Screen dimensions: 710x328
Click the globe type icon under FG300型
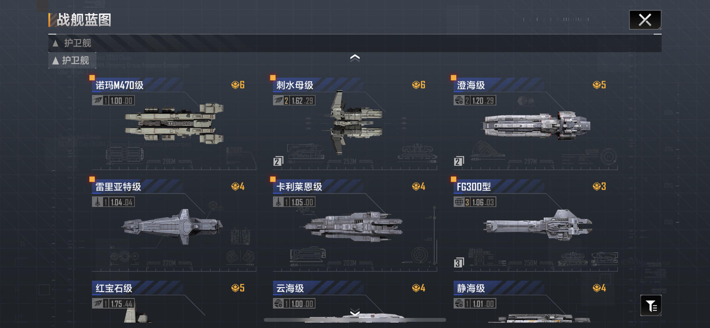pos(459,202)
